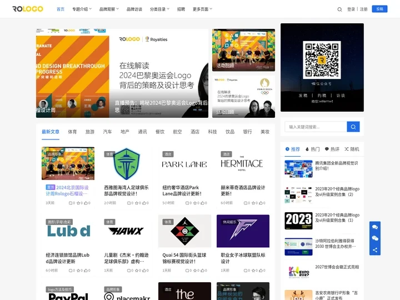This screenshot has height=300, width=400.
Task: Select the 旅游 category tab
Action: tap(90, 132)
